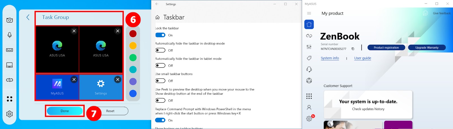Toggle auto-hide taskbar in desktop mode

point(160,50)
